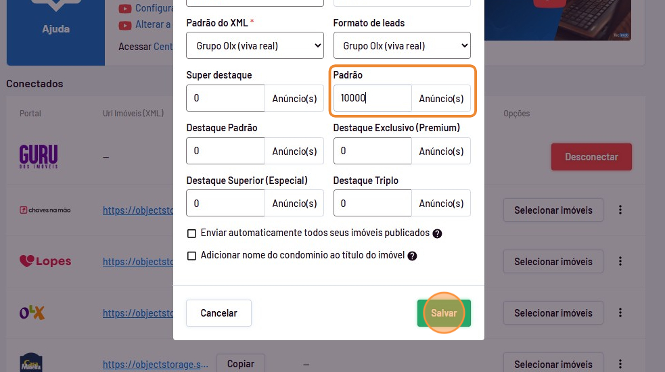The height and width of the screenshot is (372, 665).
Task: Click the Destaque Triplo input field
Action: (x=372, y=203)
